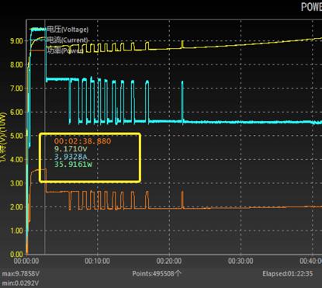The image size is (322, 288).
Task: Click the 1.00 y-axis label
Action: 16,231
